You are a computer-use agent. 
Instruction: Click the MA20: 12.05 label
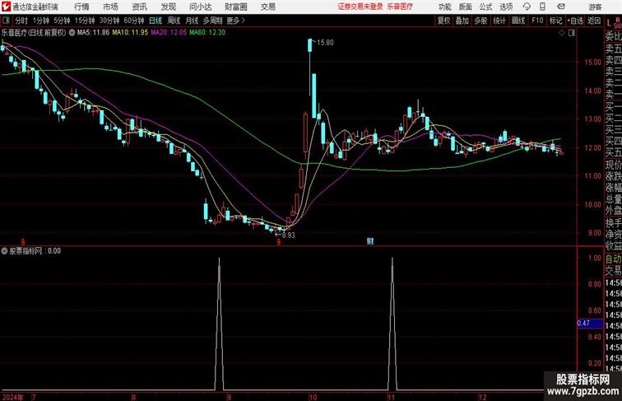pos(169,33)
